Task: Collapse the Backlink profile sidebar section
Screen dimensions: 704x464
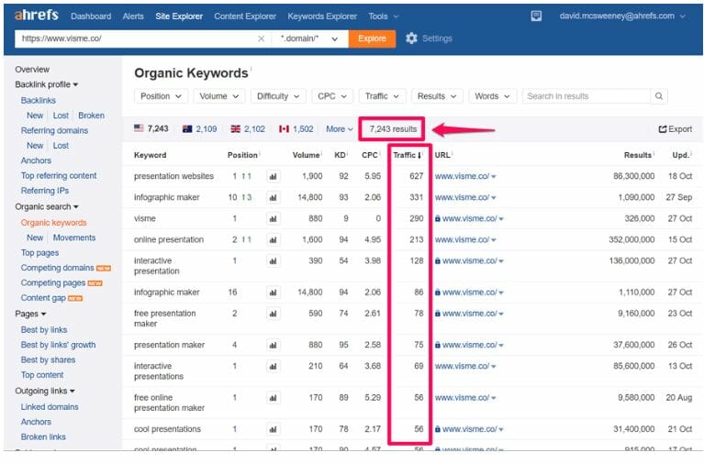Action: point(46,84)
